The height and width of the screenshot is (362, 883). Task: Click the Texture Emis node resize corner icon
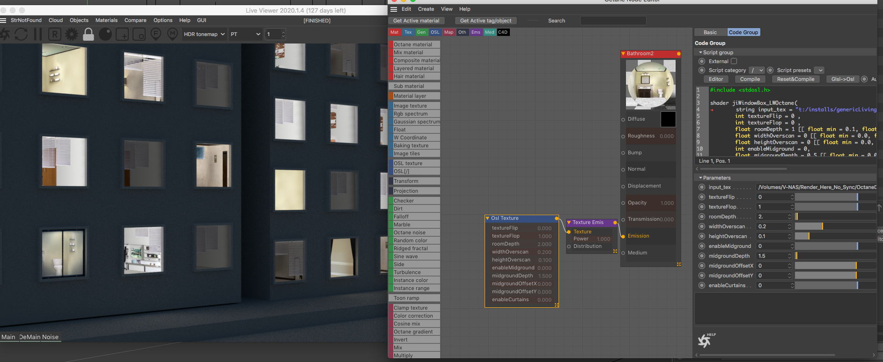coord(615,251)
